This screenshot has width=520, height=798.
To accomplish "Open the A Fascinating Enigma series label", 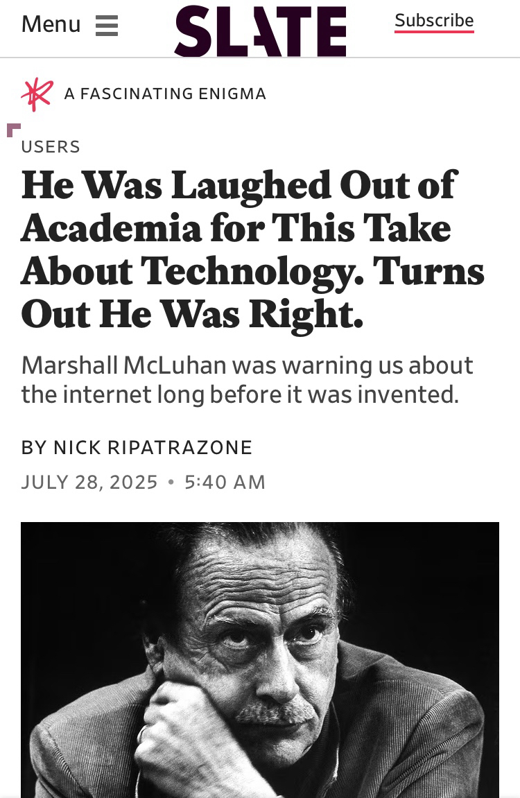I will point(165,94).
